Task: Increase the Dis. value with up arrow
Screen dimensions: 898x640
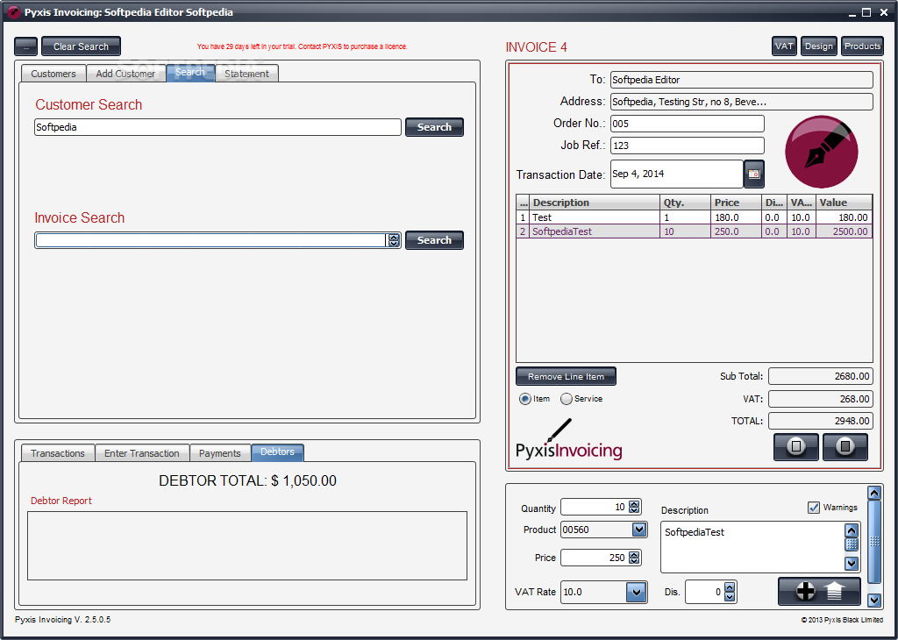Action: point(729,587)
